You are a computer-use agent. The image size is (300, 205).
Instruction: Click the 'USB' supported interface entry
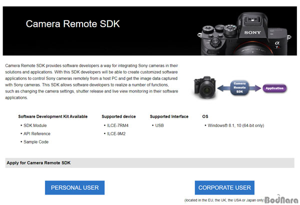click(x=159, y=125)
